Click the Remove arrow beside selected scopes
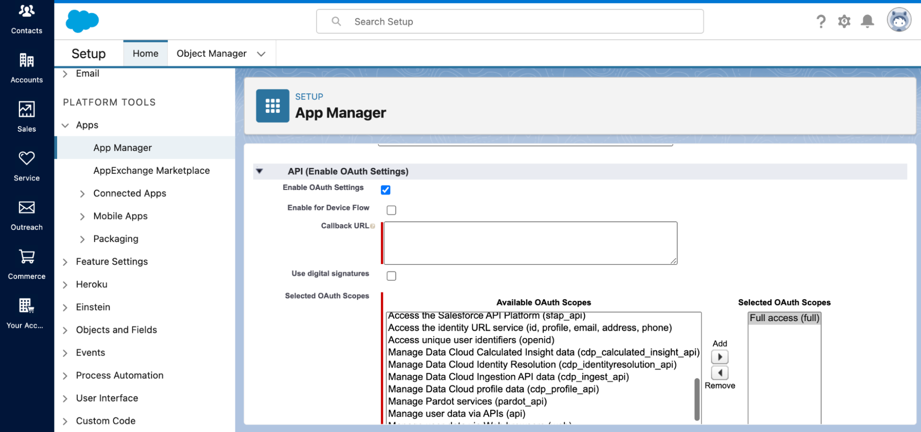921x432 pixels. [720, 373]
